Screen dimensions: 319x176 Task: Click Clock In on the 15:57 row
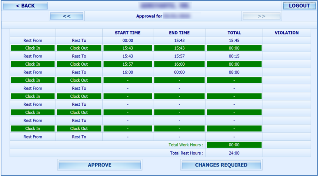coord(33,64)
